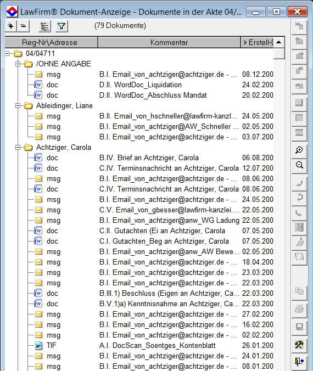Zoom in with the magnifier plus icon

point(299,150)
